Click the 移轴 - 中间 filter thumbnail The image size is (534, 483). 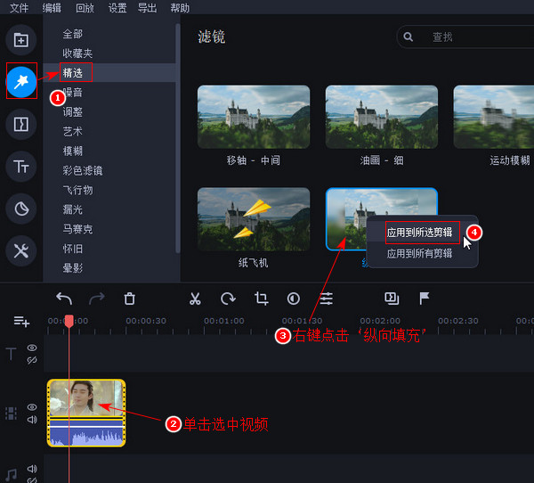pyautogui.click(x=254, y=117)
